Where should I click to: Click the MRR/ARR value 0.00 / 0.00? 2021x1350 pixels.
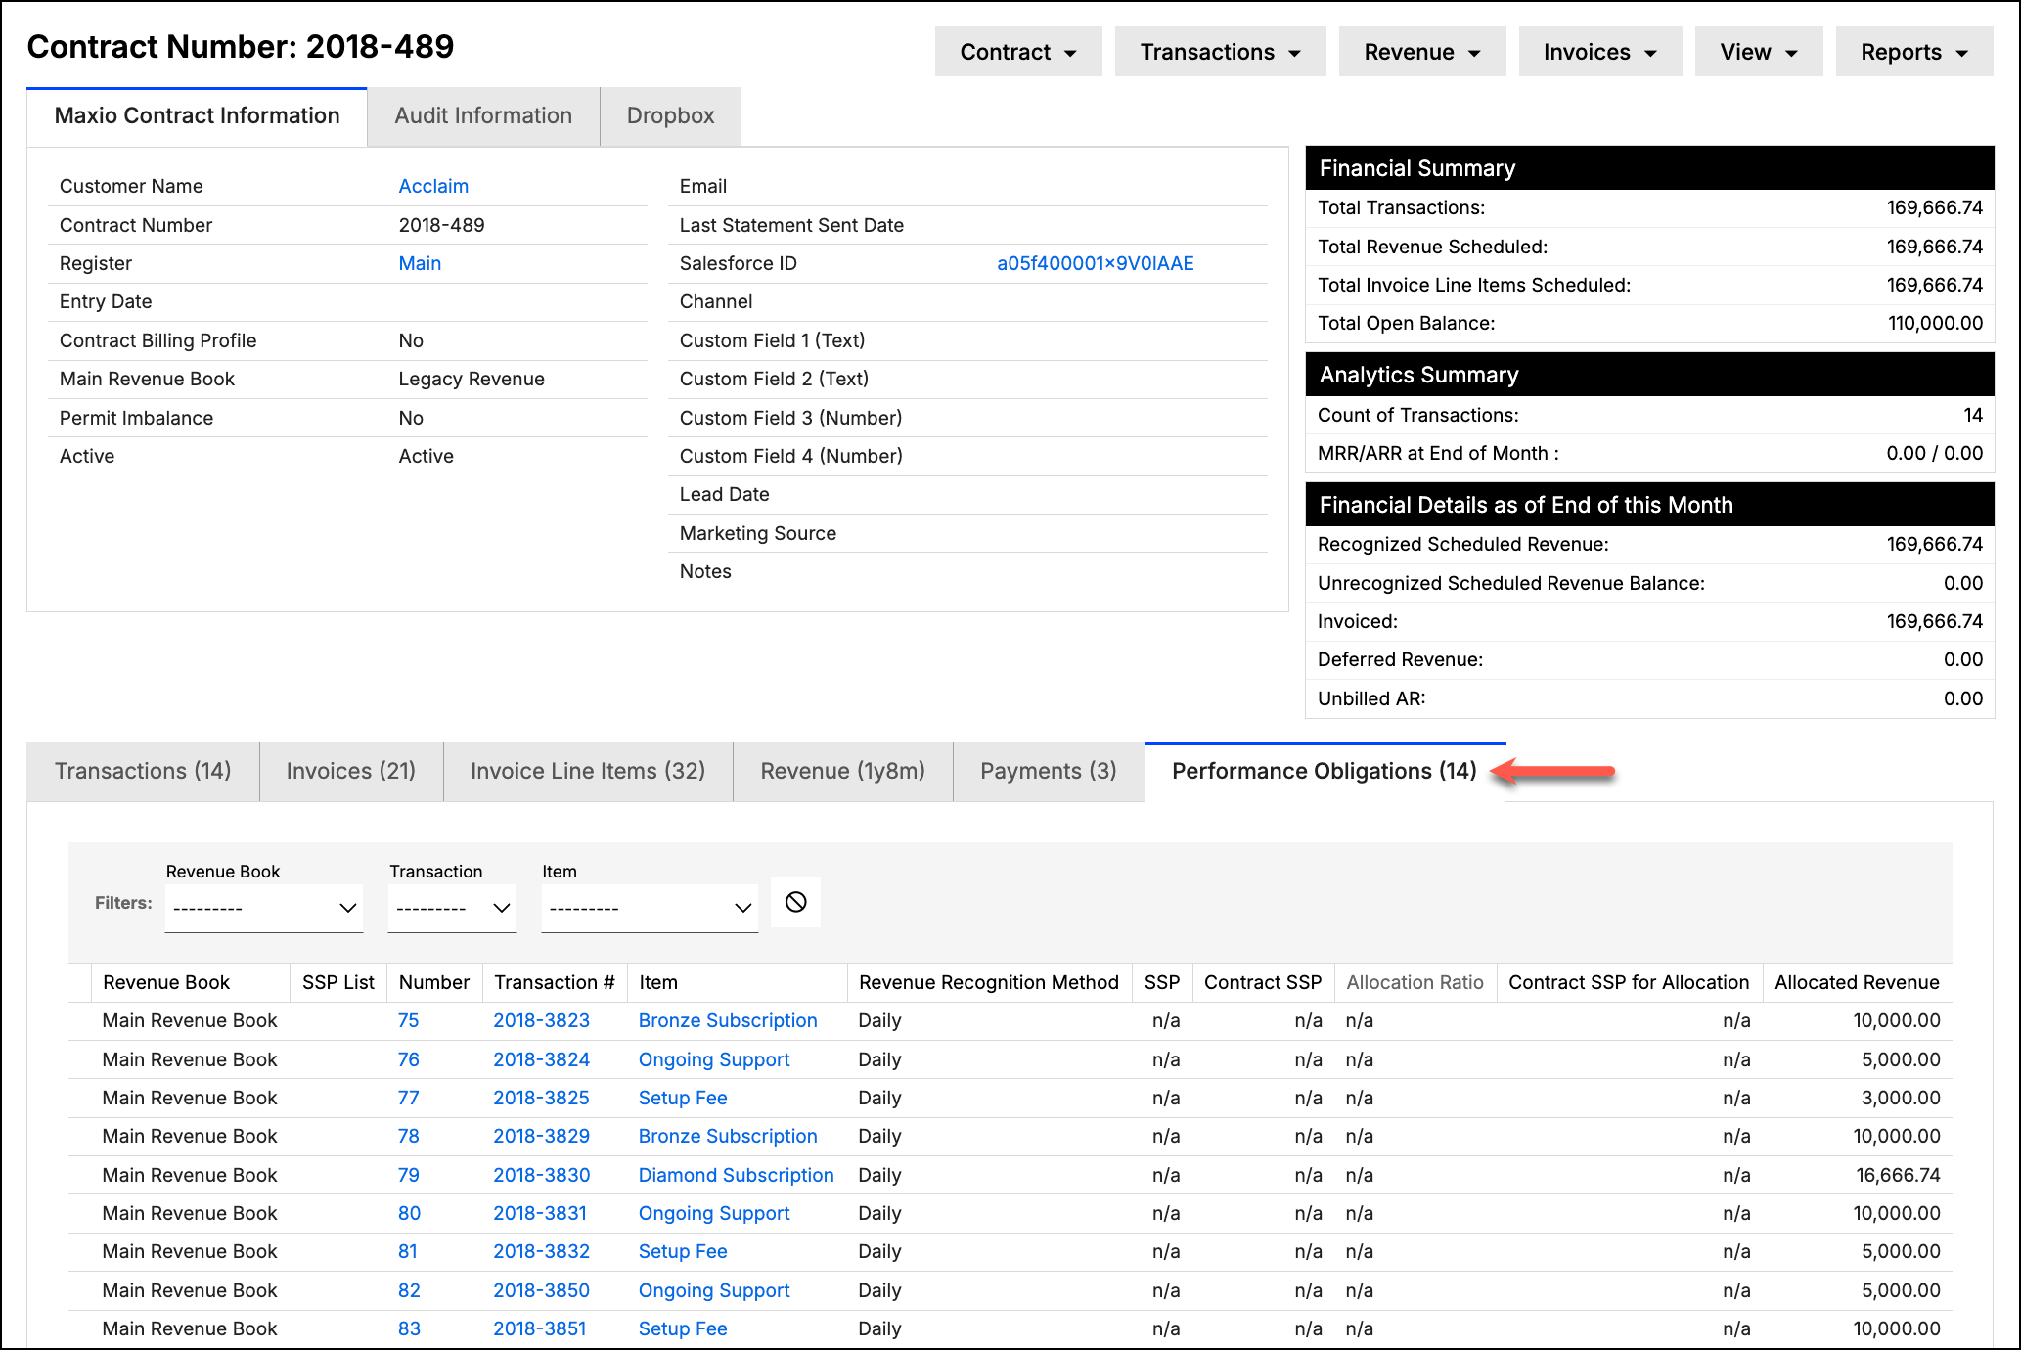1934,453
